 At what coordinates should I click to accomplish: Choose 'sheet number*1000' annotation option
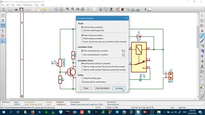tap(103, 70)
